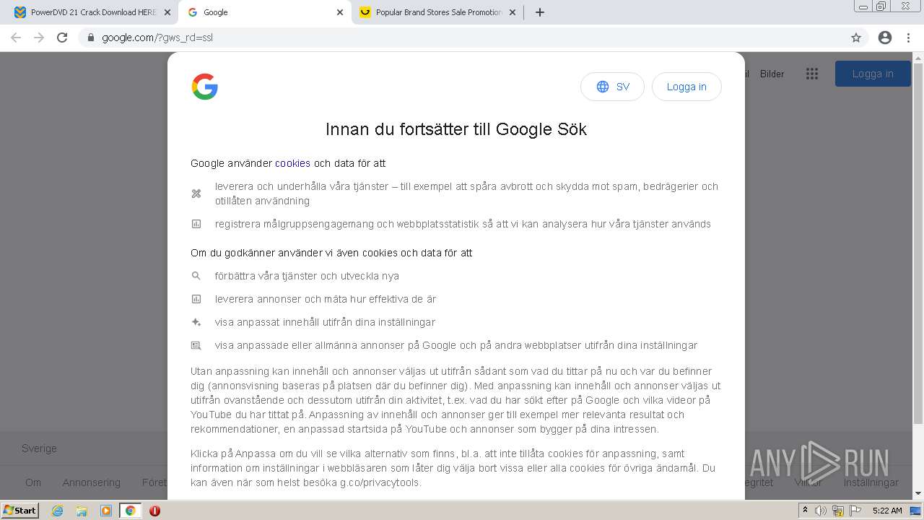The image size is (924, 520).
Task: Open Google apps grid icon
Action: pos(812,74)
